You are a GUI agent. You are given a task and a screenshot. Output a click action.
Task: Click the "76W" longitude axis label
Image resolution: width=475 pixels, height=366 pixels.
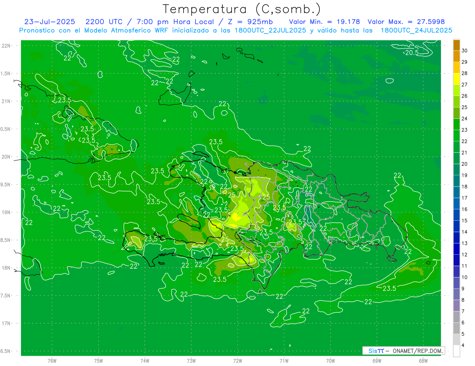[52, 360]
